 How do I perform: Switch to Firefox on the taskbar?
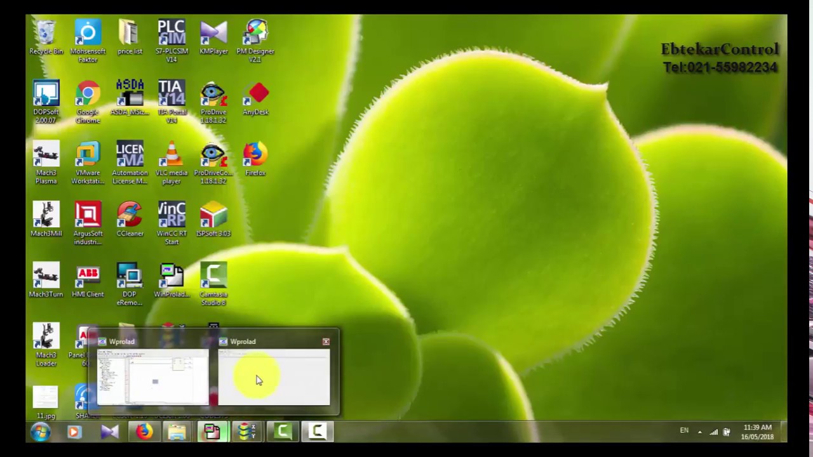144,432
